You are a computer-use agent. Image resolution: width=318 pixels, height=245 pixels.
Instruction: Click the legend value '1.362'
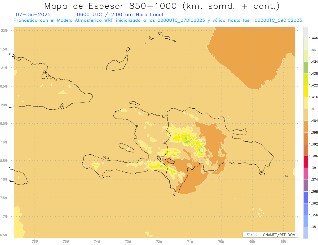pyautogui.click(x=314, y=203)
